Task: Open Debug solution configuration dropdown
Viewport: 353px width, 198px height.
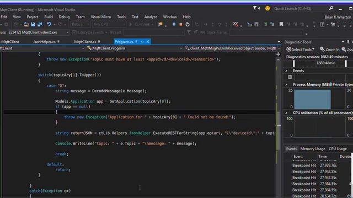Action: click(80, 24)
